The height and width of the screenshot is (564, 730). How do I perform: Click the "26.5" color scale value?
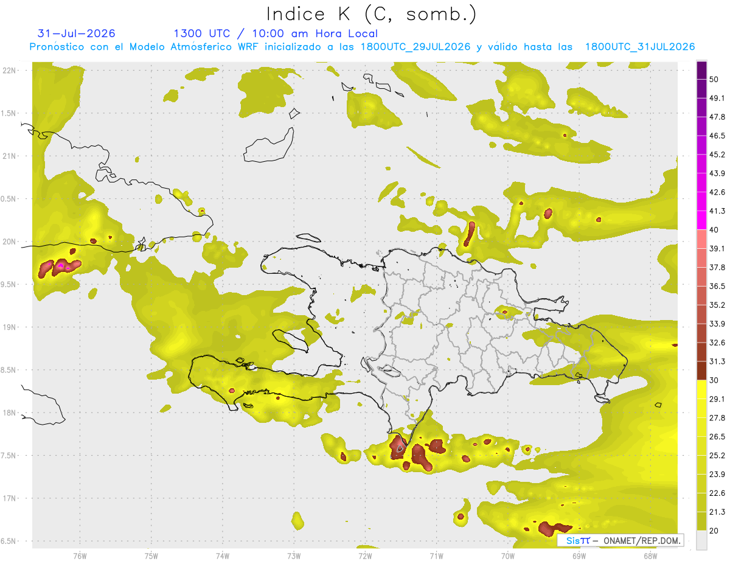pyautogui.click(x=717, y=437)
